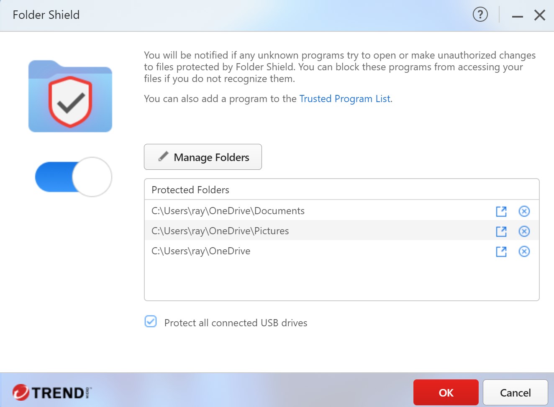Open the Documents folder location icon
Image resolution: width=554 pixels, height=407 pixels.
pyautogui.click(x=501, y=212)
